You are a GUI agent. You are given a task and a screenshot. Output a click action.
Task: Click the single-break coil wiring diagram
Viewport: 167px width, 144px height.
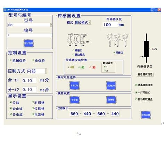78,40
